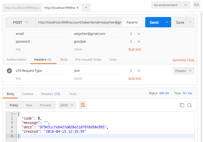Click the Generate Code link
The width and height of the screenshot is (203, 142).
pyautogui.click(x=183, y=60)
